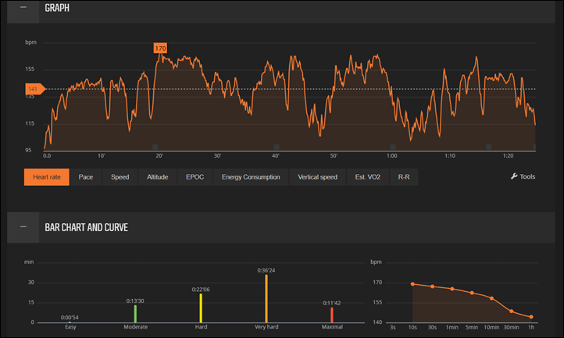The height and width of the screenshot is (338, 564).
Task: Click the 0:22'06 duration label
Action: click(x=201, y=290)
